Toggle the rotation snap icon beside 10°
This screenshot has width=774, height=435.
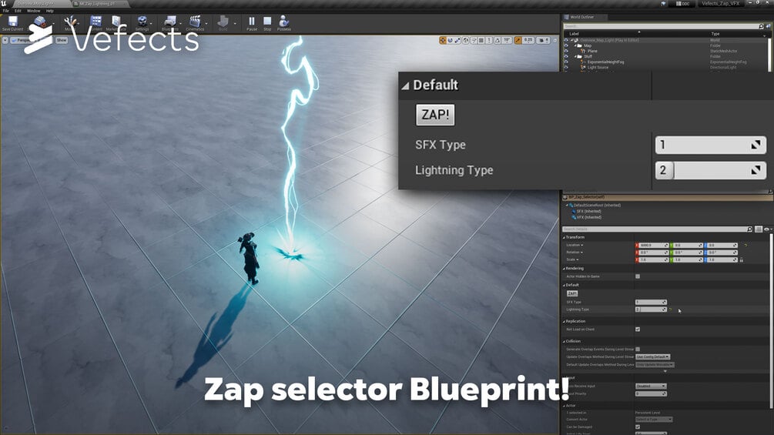(x=497, y=41)
